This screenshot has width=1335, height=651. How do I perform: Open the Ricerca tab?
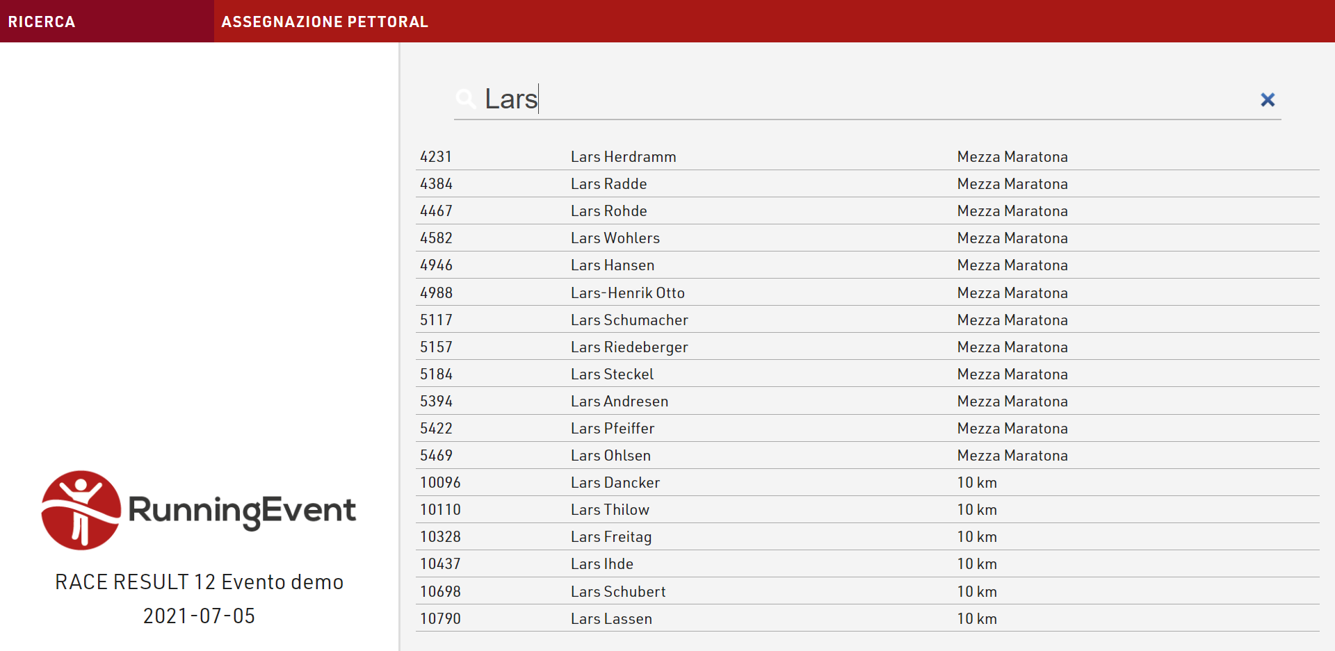[42, 22]
